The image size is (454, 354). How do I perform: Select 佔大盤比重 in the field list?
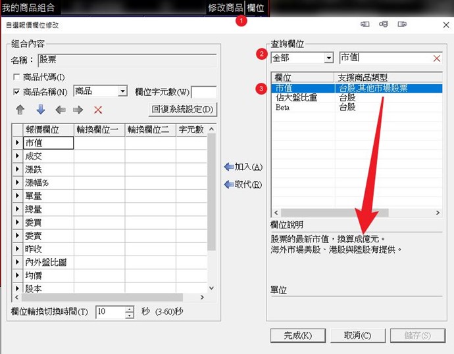(296, 97)
